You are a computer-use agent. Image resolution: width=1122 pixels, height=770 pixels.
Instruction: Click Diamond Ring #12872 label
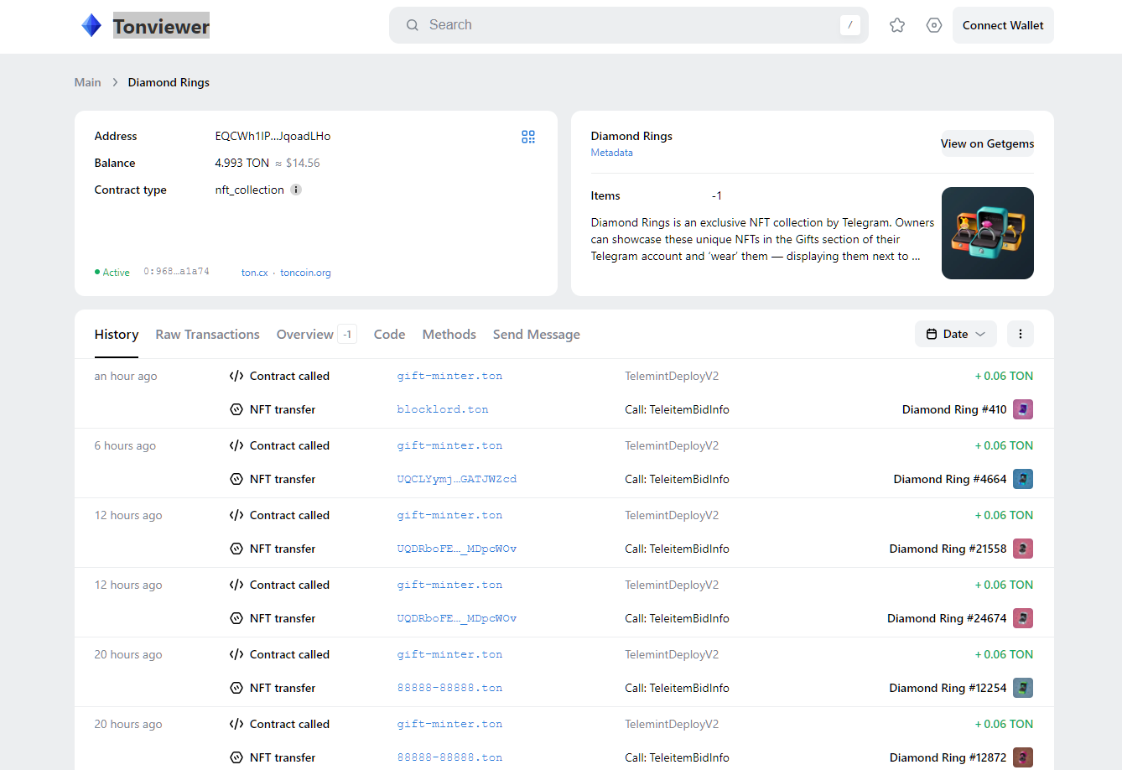[x=948, y=757]
